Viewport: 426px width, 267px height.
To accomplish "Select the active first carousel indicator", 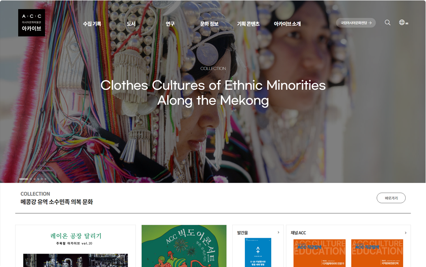I will coord(24,179).
